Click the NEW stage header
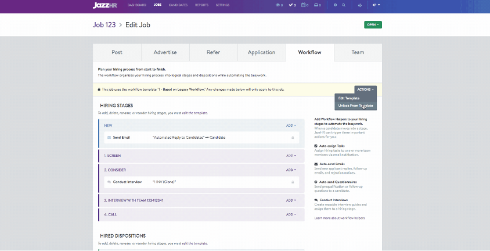This screenshot has width=490, height=251. (x=108, y=125)
